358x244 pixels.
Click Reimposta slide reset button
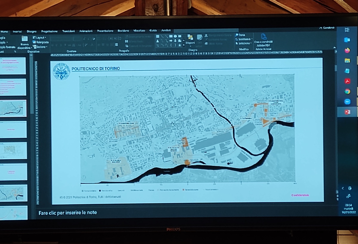41,42
